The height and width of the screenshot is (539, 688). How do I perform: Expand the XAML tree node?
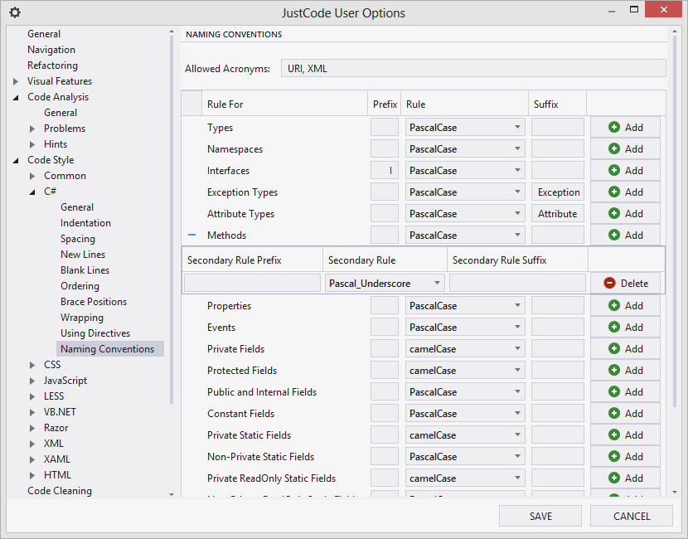tap(32, 459)
